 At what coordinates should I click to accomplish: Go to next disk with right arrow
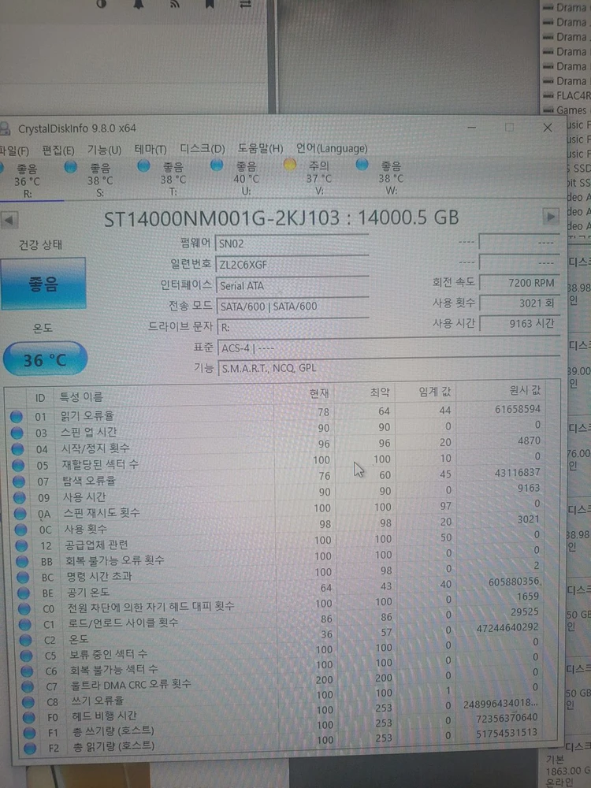(x=551, y=217)
